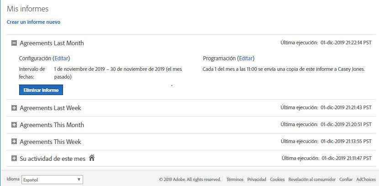Click the home icon beside Su actividad
This screenshot has height=186, width=379.
click(x=92, y=158)
